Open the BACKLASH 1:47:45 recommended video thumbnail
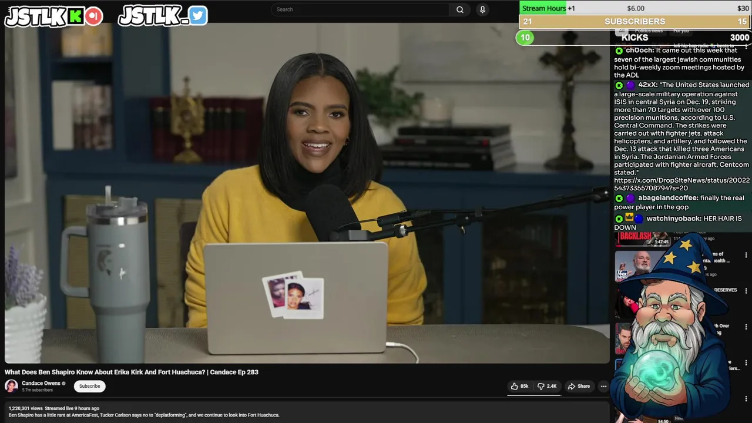This screenshot has height=423, width=752. click(x=642, y=239)
